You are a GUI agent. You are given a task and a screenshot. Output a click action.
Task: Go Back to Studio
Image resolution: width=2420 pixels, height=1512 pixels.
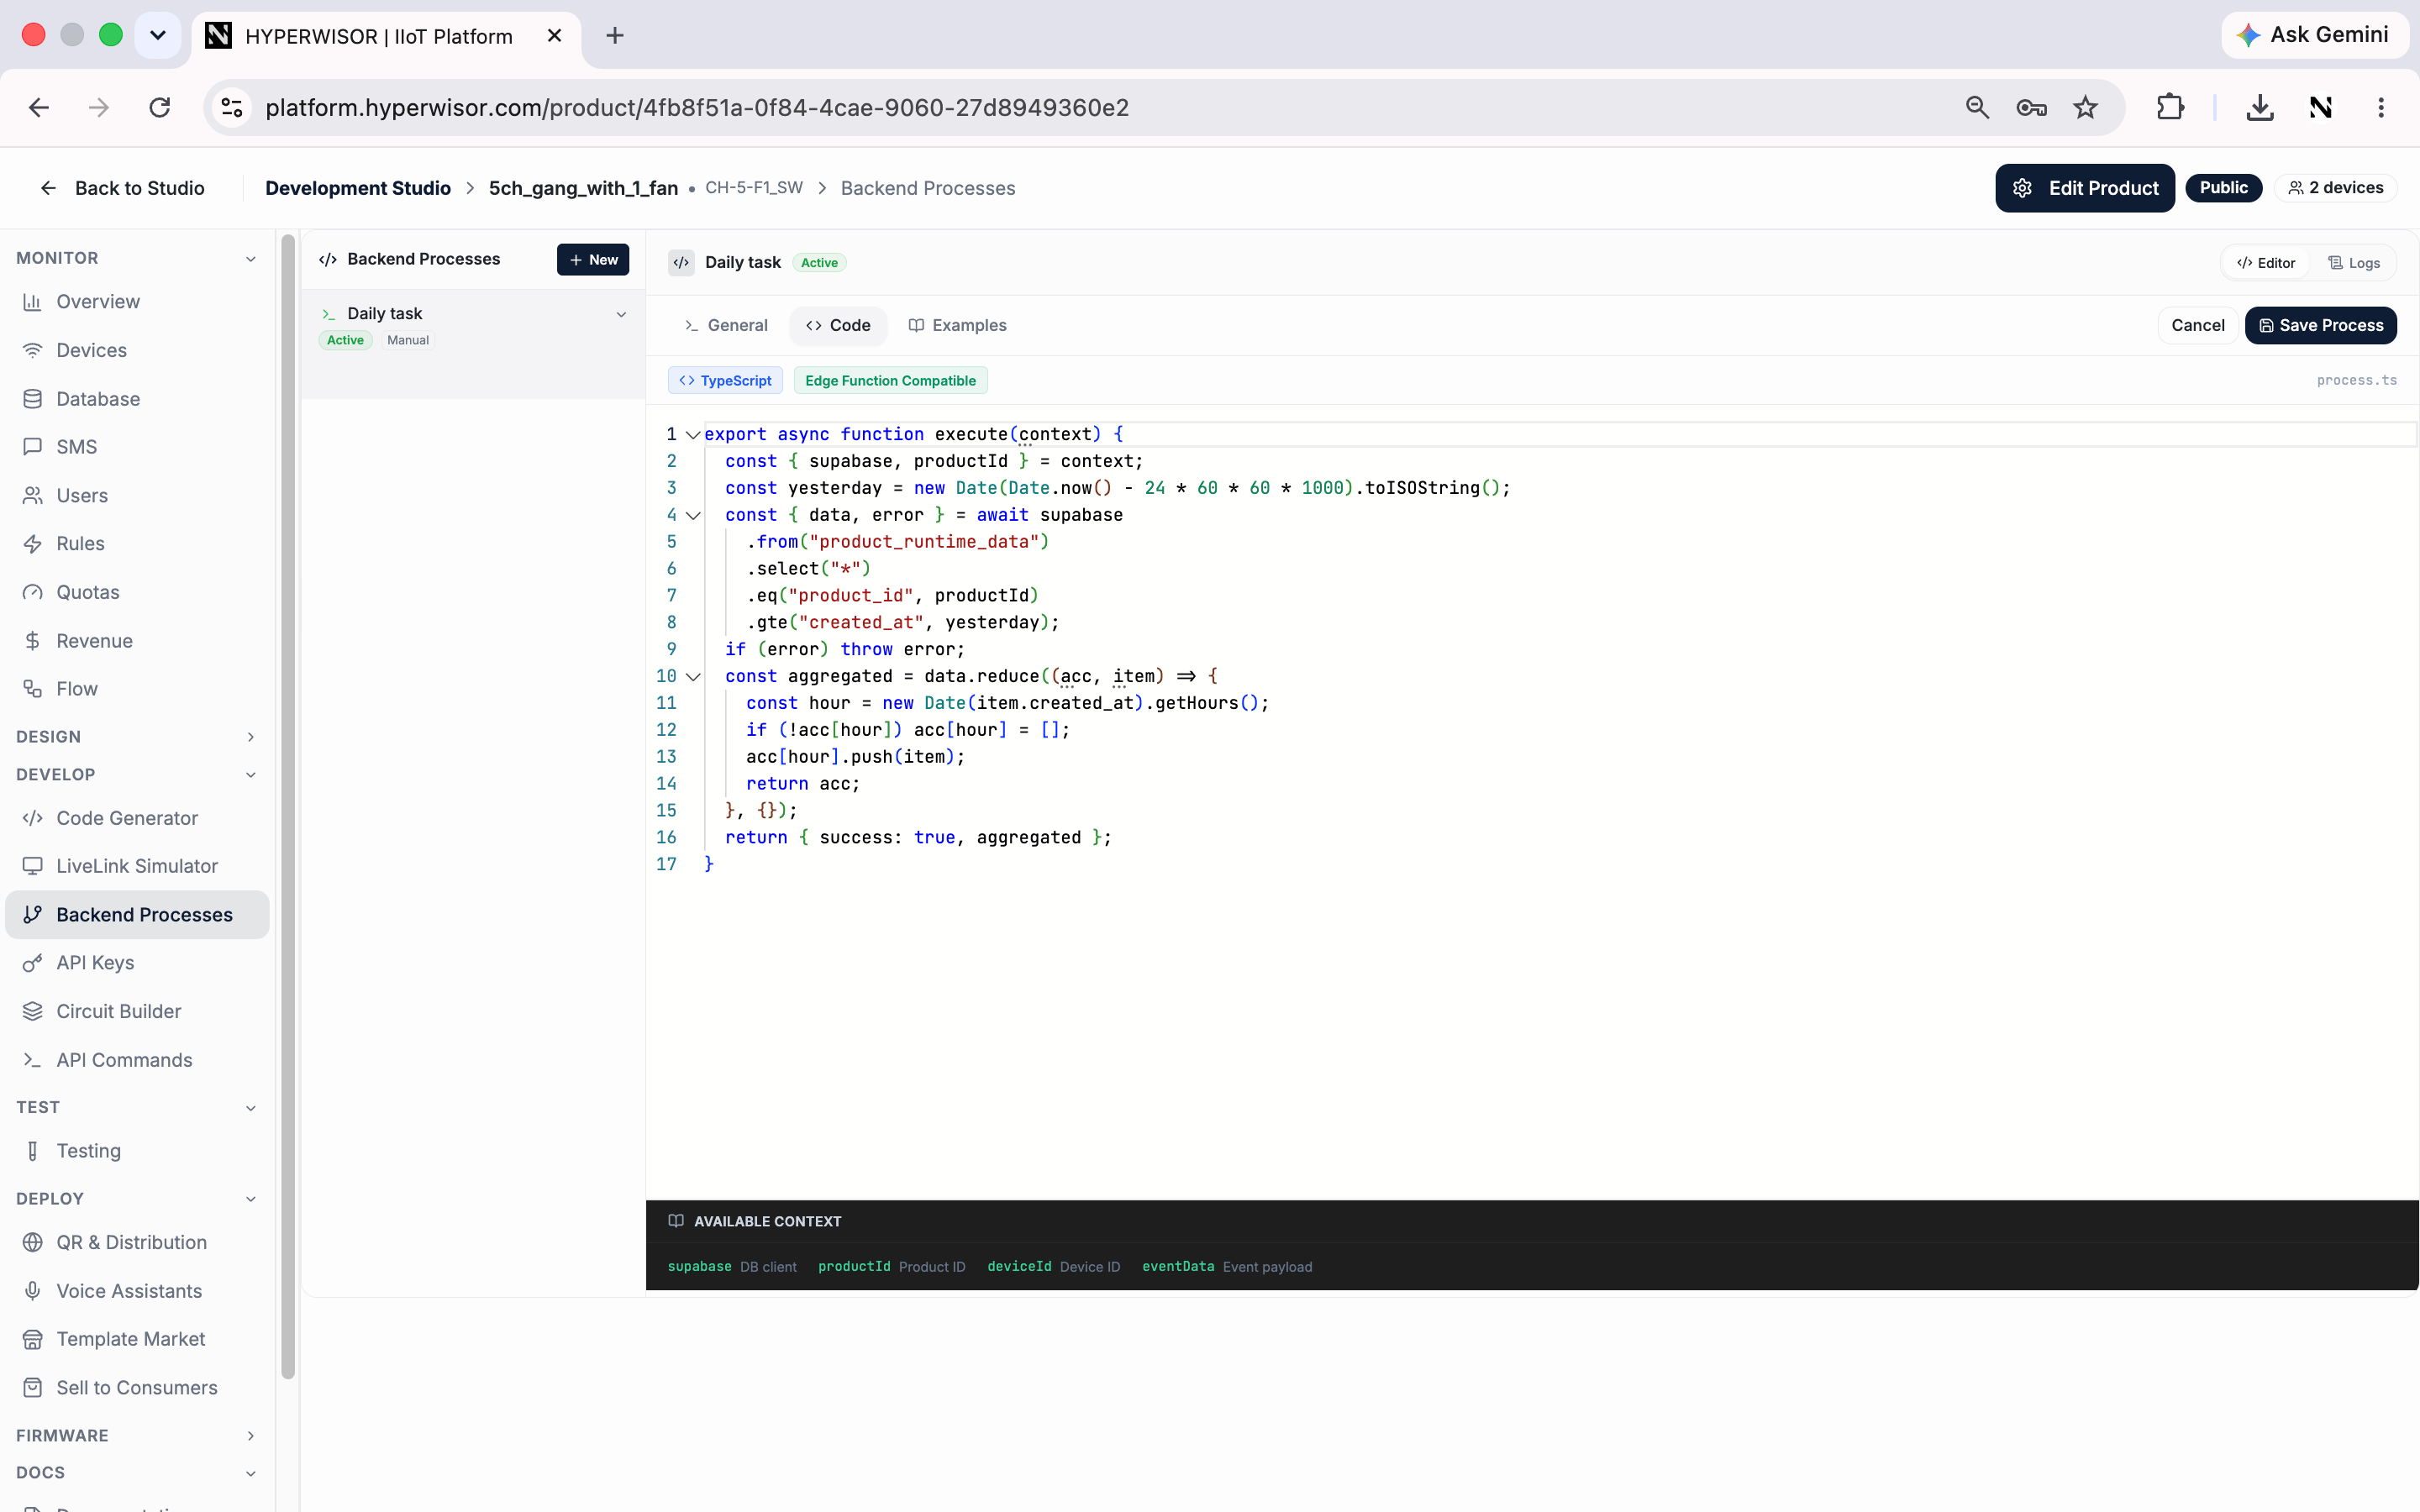tap(122, 188)
